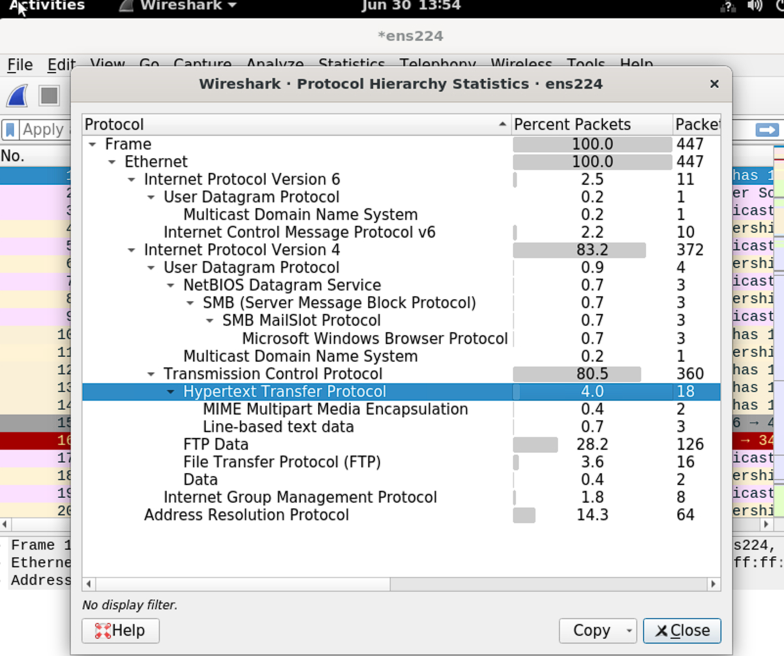Click the Close button in dialog
784x656 pixels.
(682, 631)
